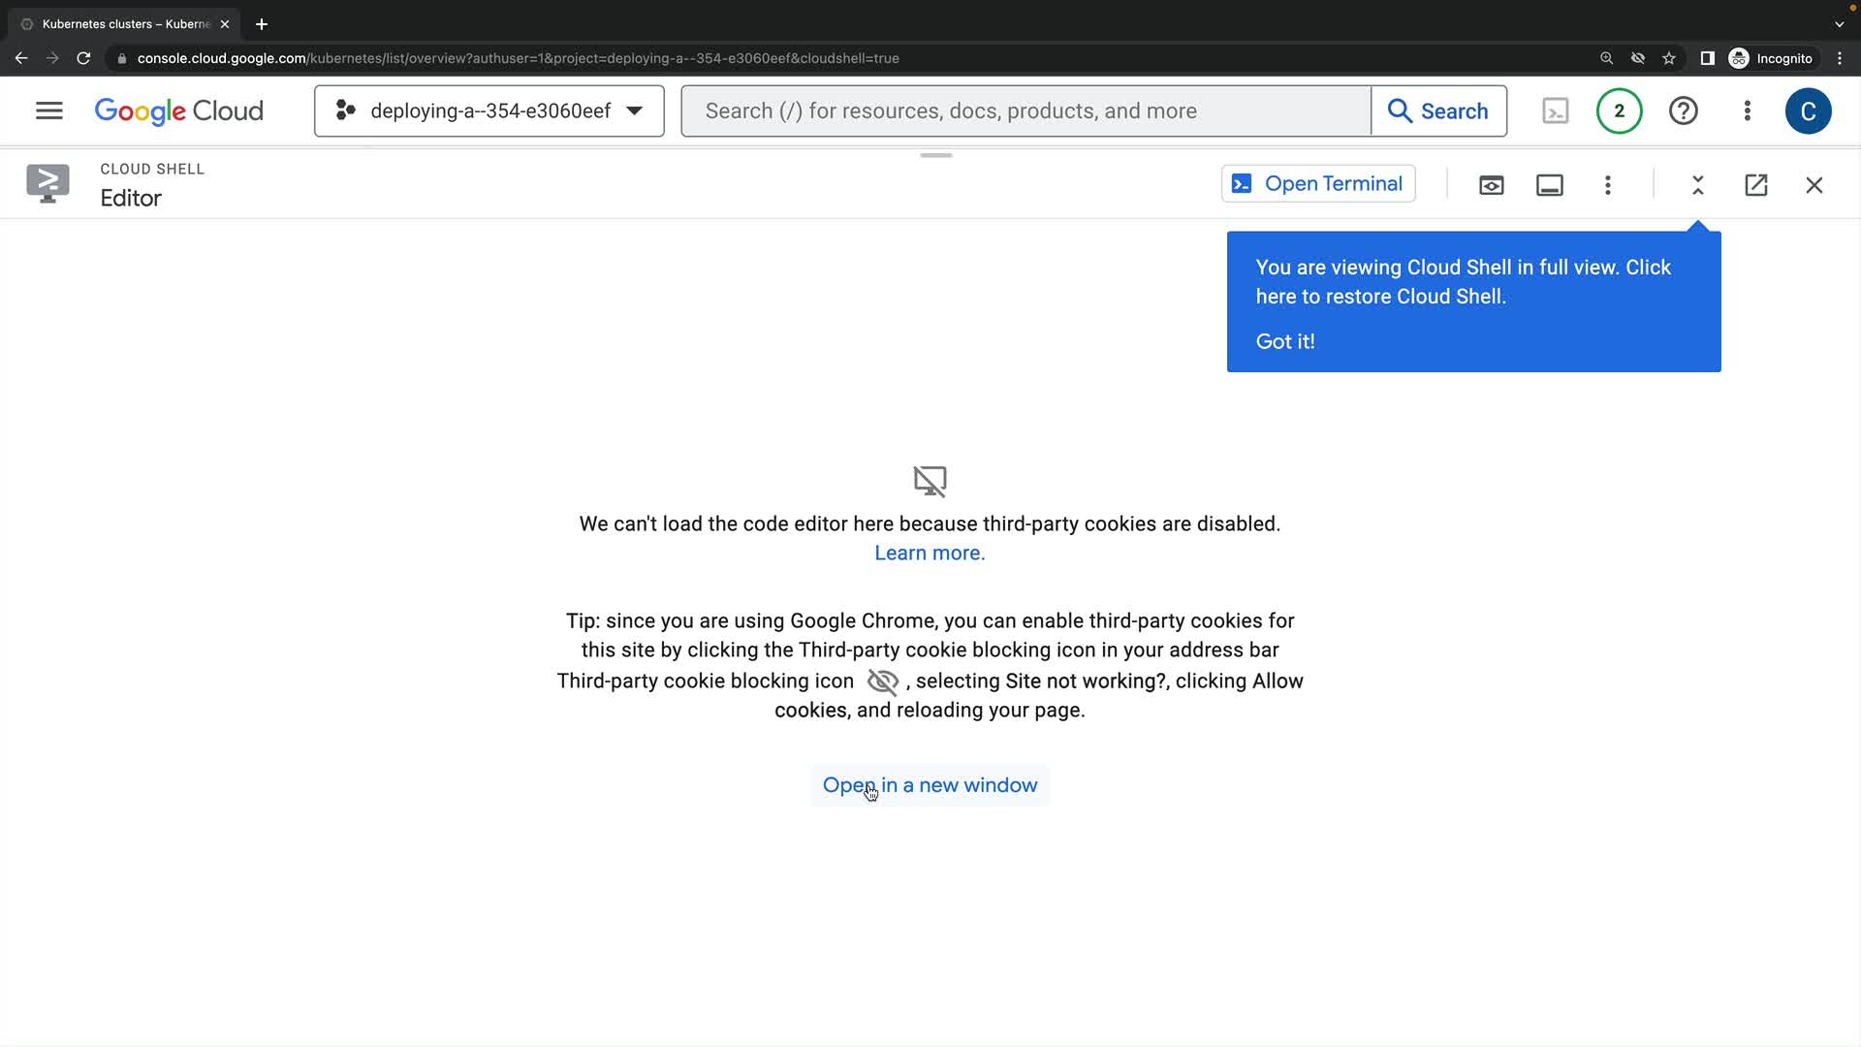
Task: Toggle the browser side panel icon
Action: 1707,58
